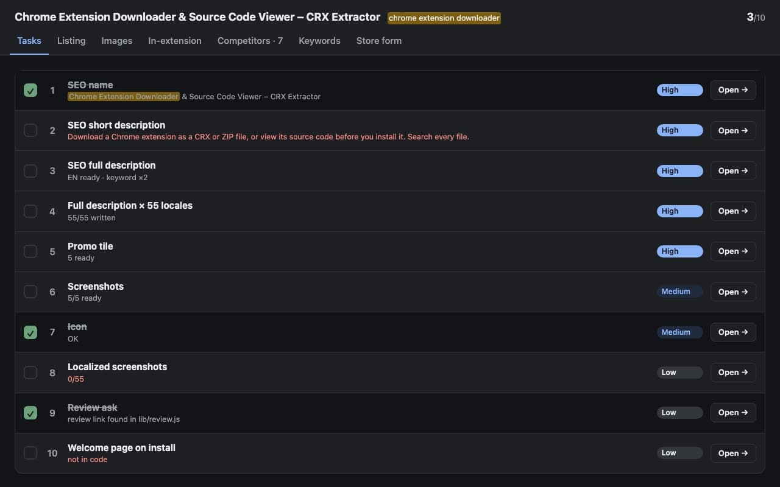The image size is (780, 487).
Task: Uncheck the Icon task checkbox
Action: pos(30,332)
